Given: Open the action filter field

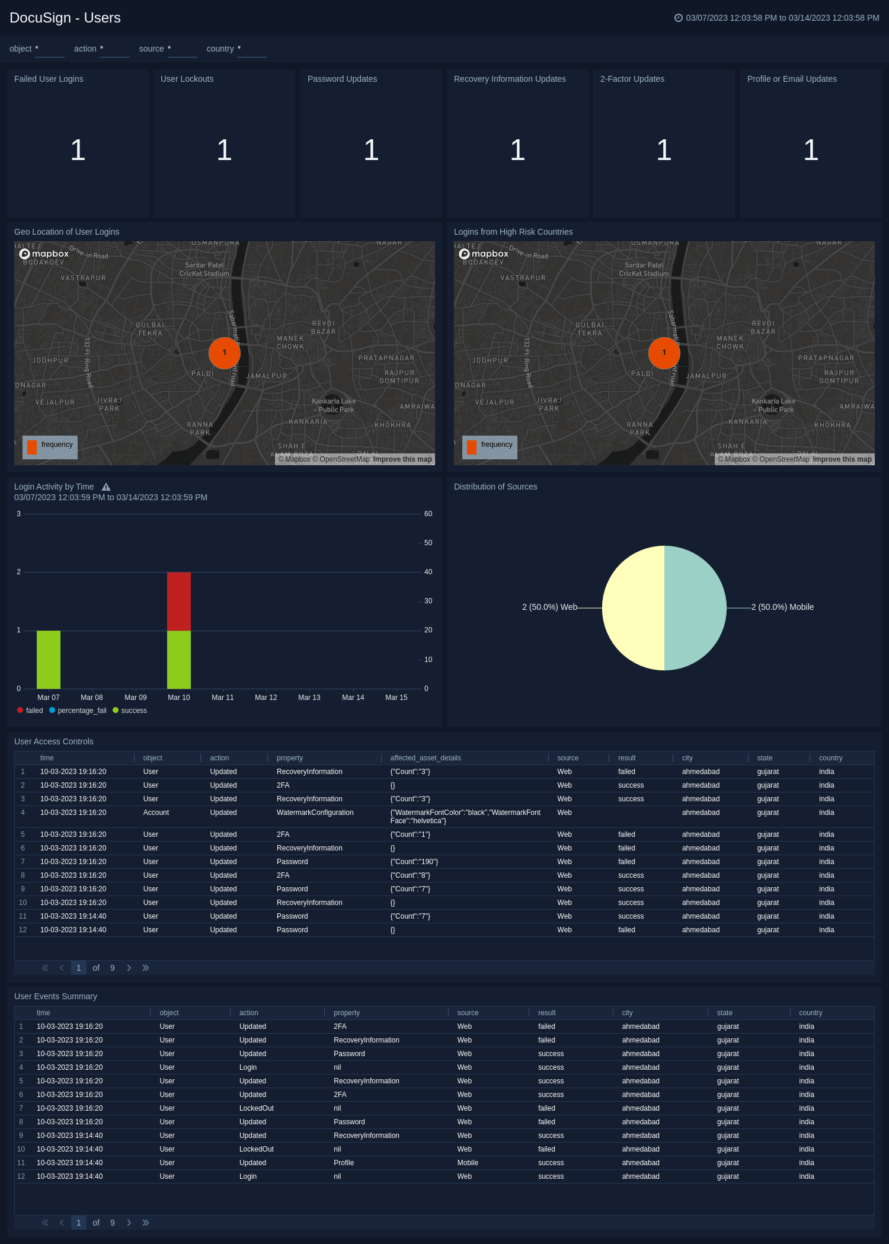Looking at the screenshot, I should coord(114,49).
